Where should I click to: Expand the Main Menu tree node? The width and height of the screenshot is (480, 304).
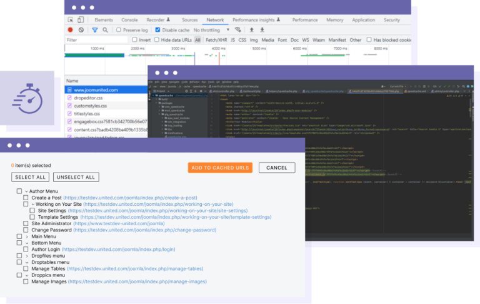coord(26,236)
